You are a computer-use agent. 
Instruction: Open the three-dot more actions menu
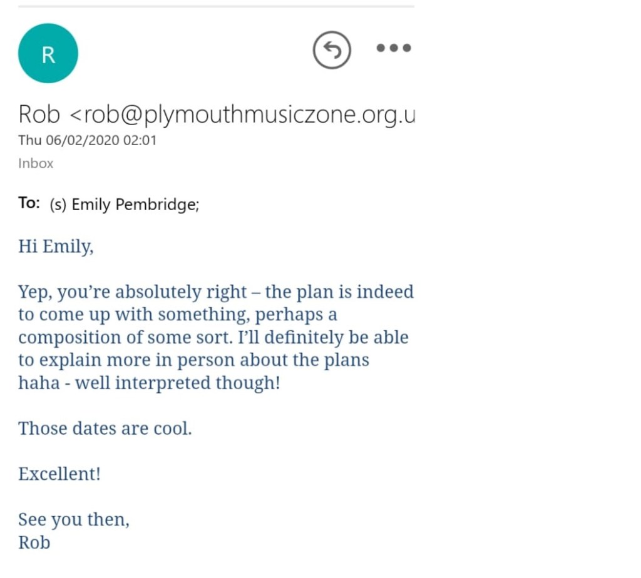coord(394,48)
